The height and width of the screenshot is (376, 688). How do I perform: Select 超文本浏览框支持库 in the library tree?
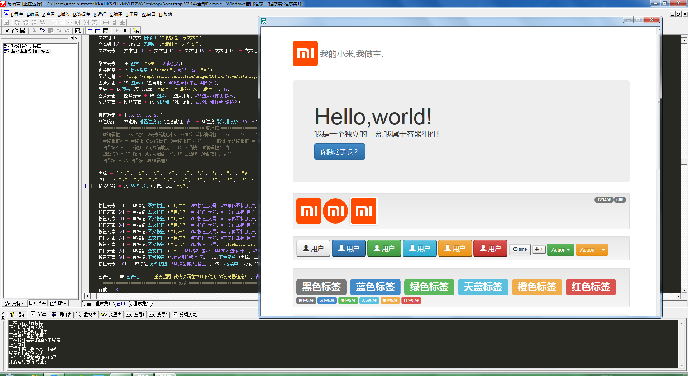pos(30,51)
